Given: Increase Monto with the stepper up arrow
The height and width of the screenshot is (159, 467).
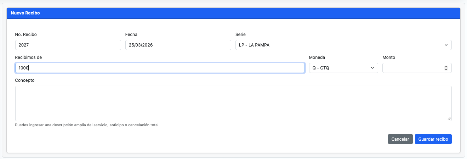Looking at the screenshot, I should (x=446, y=66).
